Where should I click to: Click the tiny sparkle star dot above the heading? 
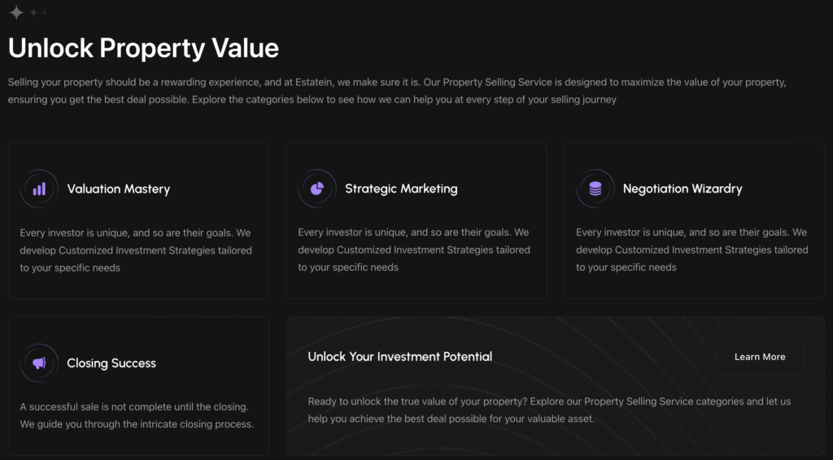click(45, 12)
